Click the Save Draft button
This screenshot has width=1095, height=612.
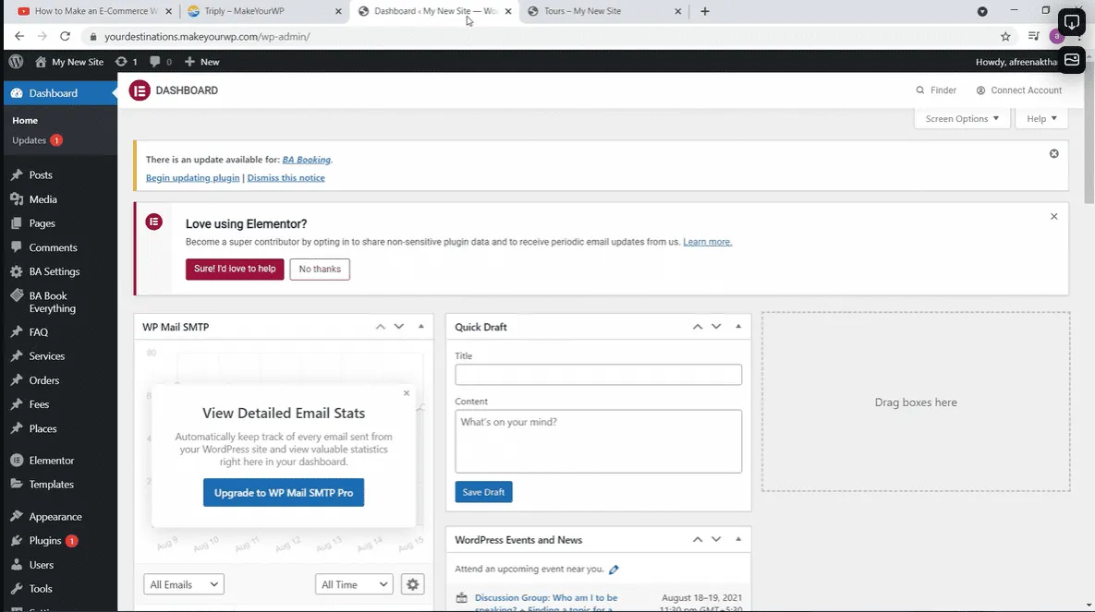coord(483,492)
